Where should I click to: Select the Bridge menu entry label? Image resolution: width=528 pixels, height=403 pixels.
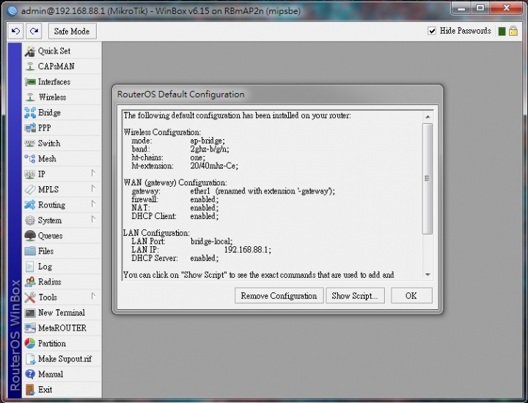coord(49,113)
